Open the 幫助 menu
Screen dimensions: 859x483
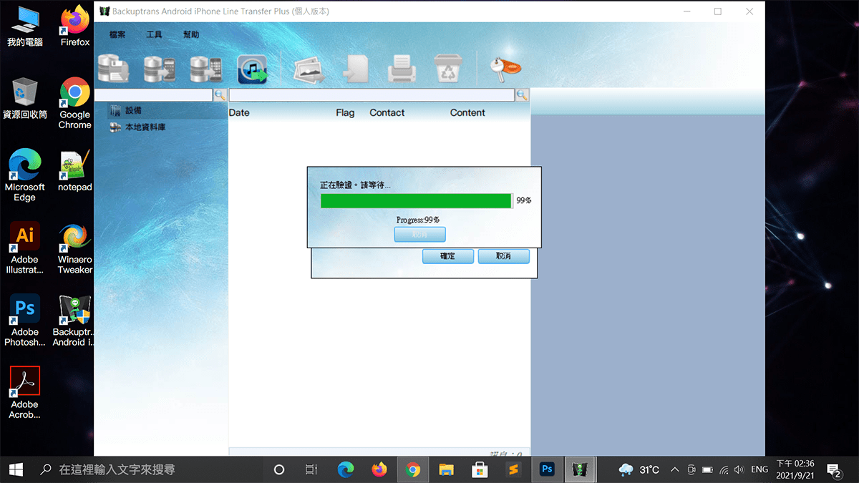191,34
